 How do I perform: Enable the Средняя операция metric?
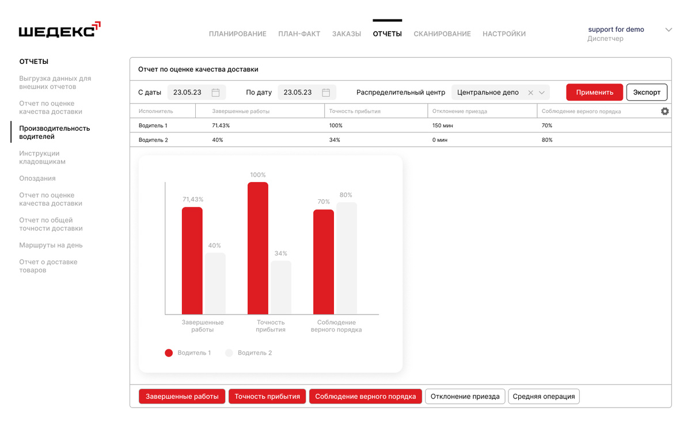point(544,396)
